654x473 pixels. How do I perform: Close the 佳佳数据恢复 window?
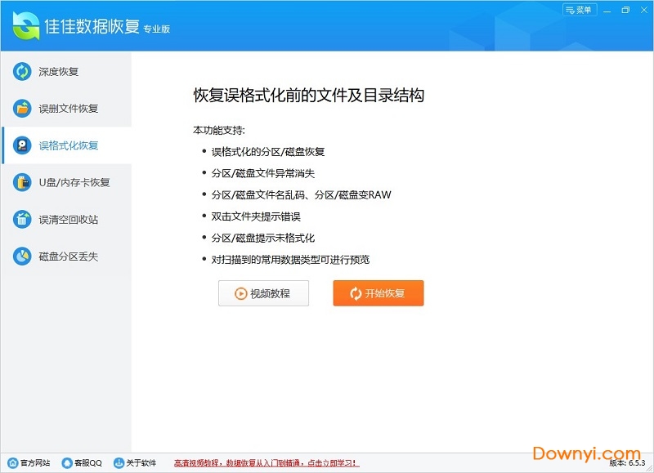[x=643, y=10]
